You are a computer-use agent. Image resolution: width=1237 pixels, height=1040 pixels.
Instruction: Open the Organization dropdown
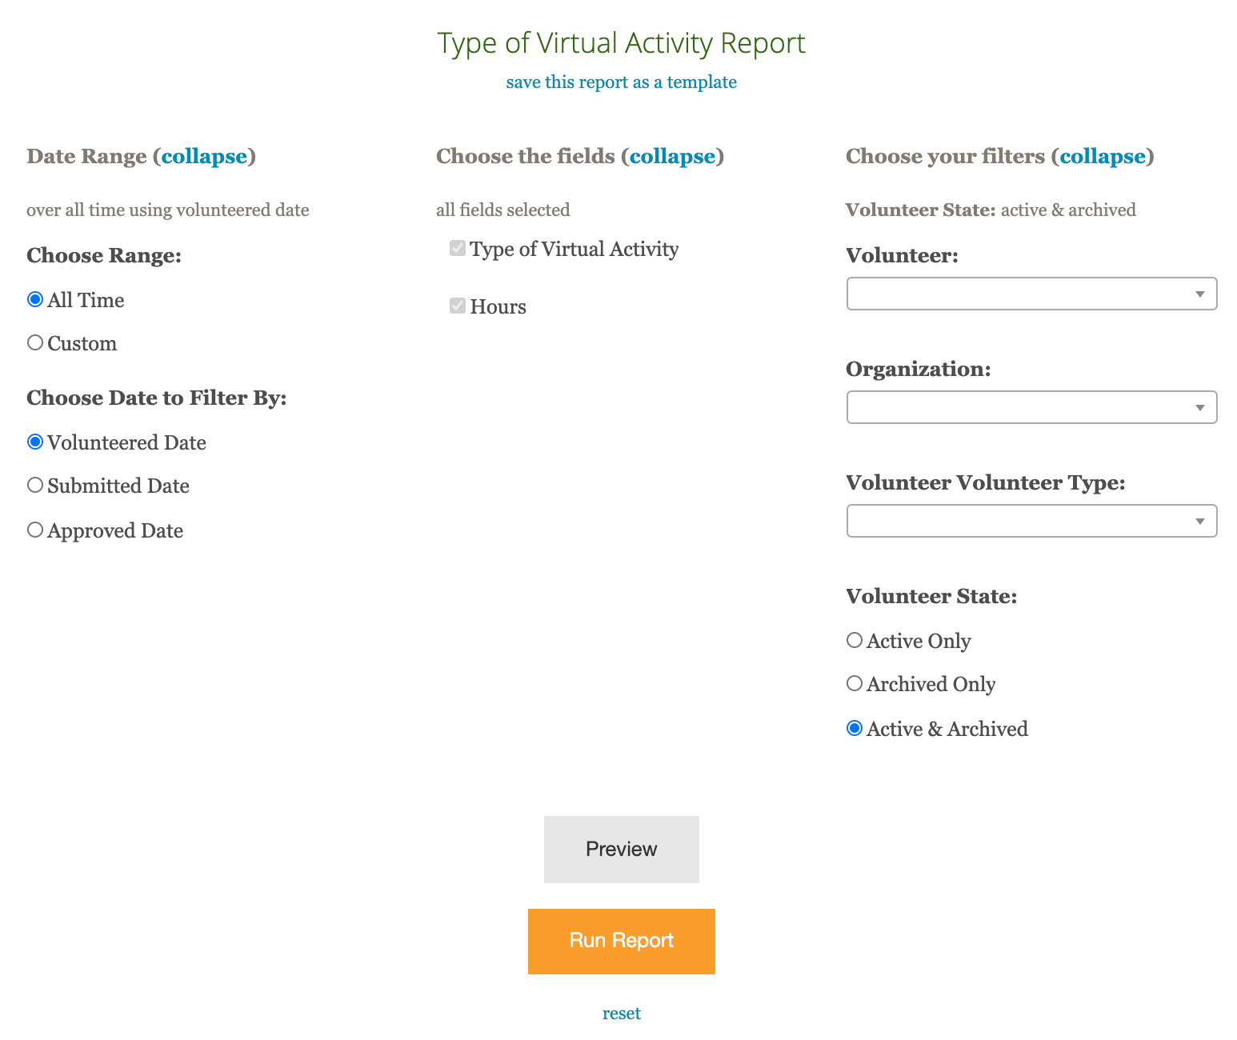[x=1031, y=407]
